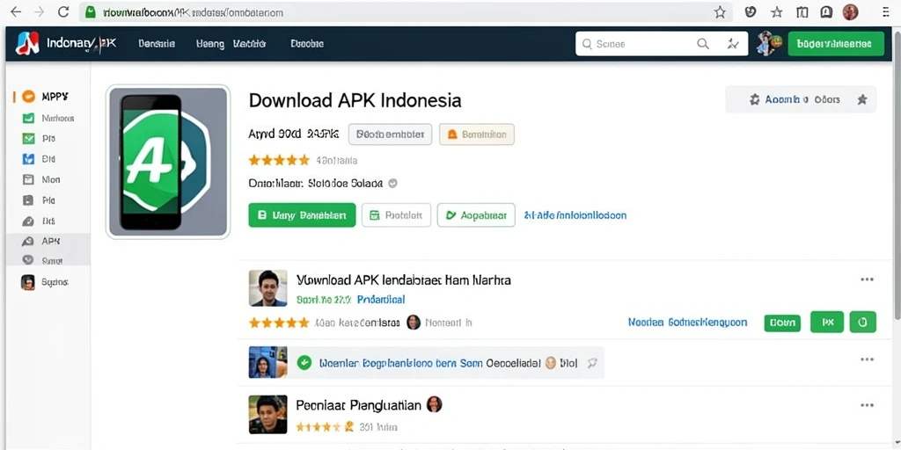Screen dimensions: 901x450
Task: Click the orange Beraintiion tag button
Action: point(476,134)
